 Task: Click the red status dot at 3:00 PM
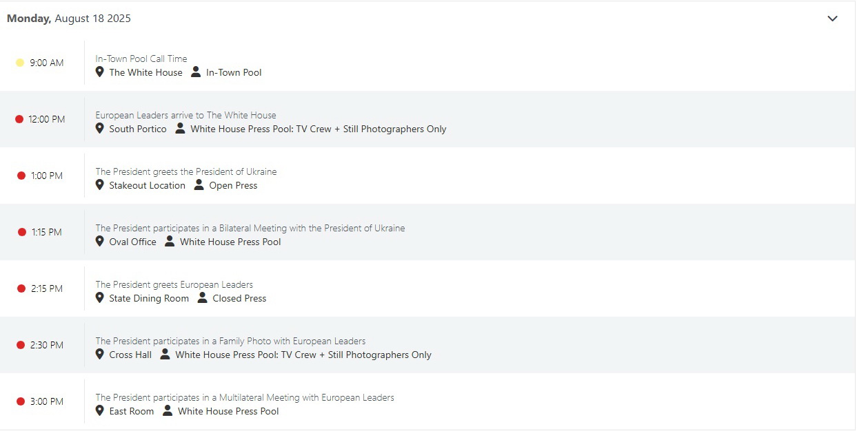point(21,401)
